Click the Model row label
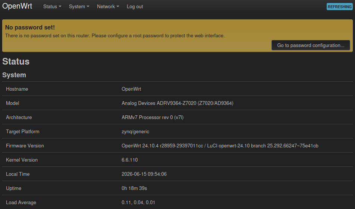The height and width of the screenshot is (209, 355). [x=12, y=103]
